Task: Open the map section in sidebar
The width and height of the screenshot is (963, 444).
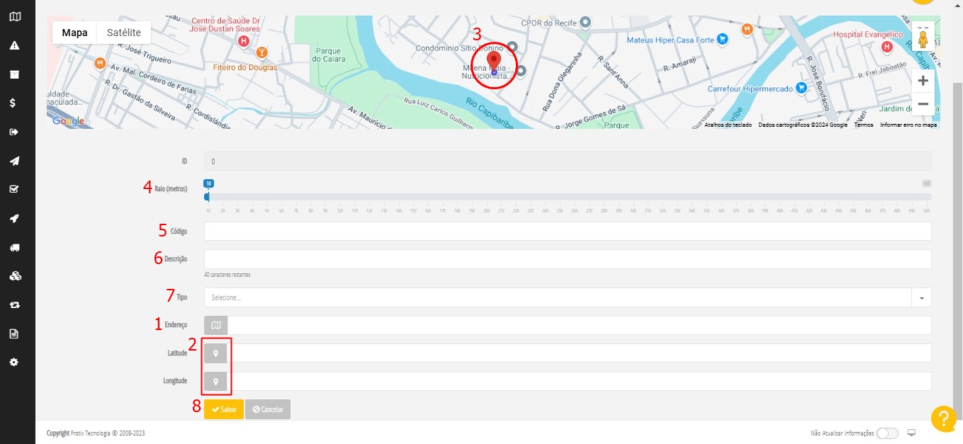Action: [x=14, y=16]
